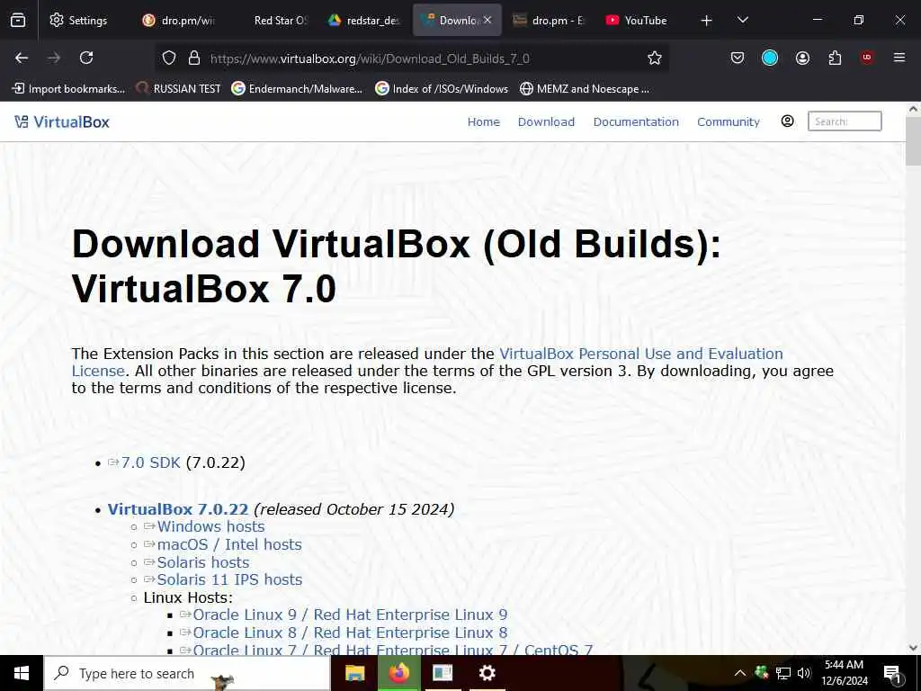
Task: Click page vertical scrollbar thumb
Action: 913,141
